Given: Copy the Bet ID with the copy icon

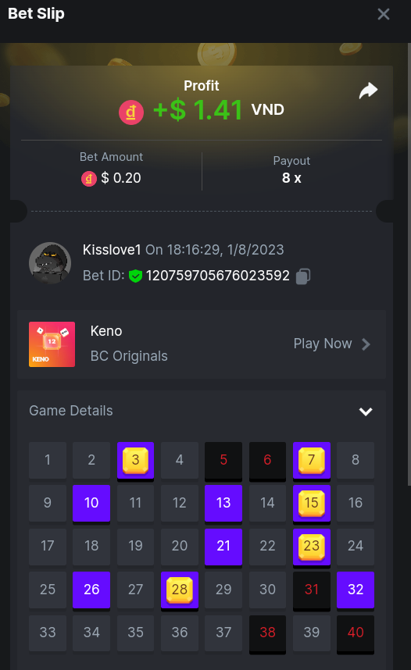Looking at the screenshot, I should pos(303,276).
